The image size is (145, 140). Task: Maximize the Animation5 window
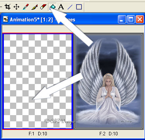pos(131,19)
